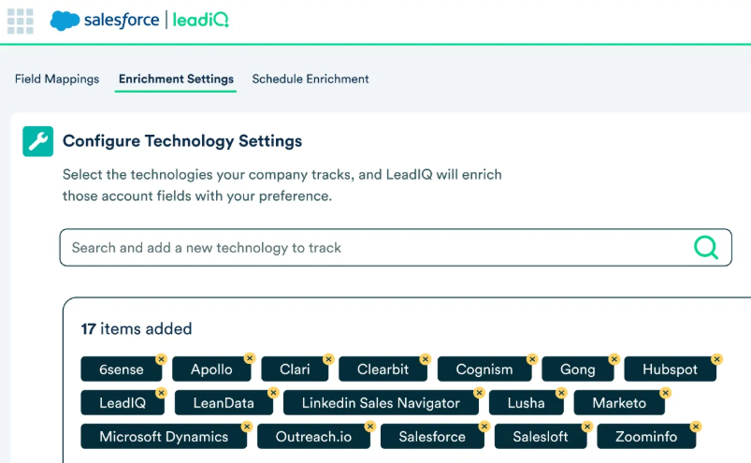Click the technology search input field
Screen dimensions: 751x463
(x=396, y=248)
